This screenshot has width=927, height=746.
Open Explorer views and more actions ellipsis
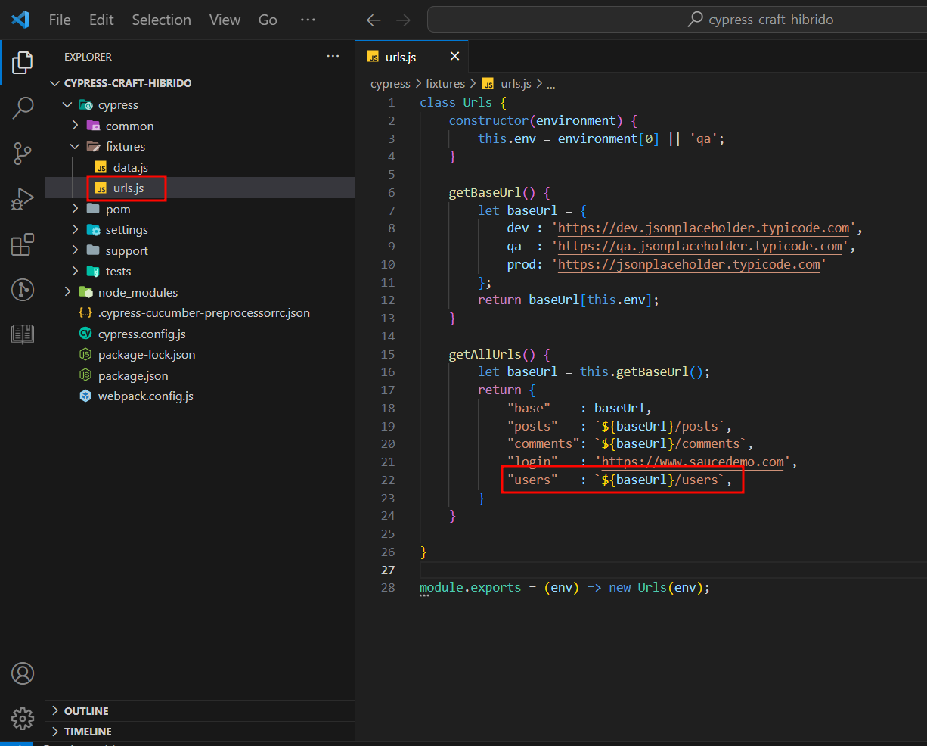(x=333, y=57)
